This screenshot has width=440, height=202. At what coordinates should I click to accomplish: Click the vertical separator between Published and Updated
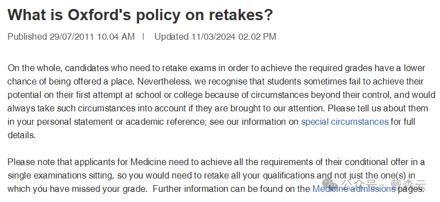tap(143, 36)
